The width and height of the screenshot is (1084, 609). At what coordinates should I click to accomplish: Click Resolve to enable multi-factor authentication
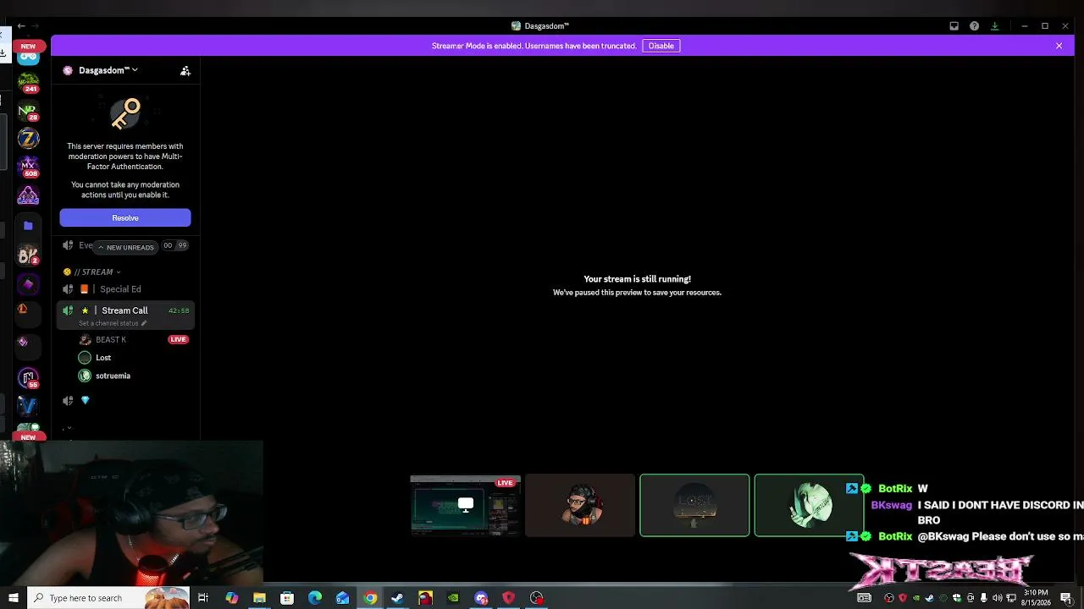pos(125,218)
